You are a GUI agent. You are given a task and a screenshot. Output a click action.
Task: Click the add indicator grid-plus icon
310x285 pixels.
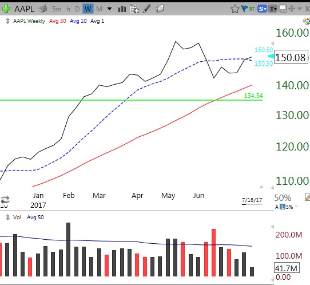[x=134, y=9]
